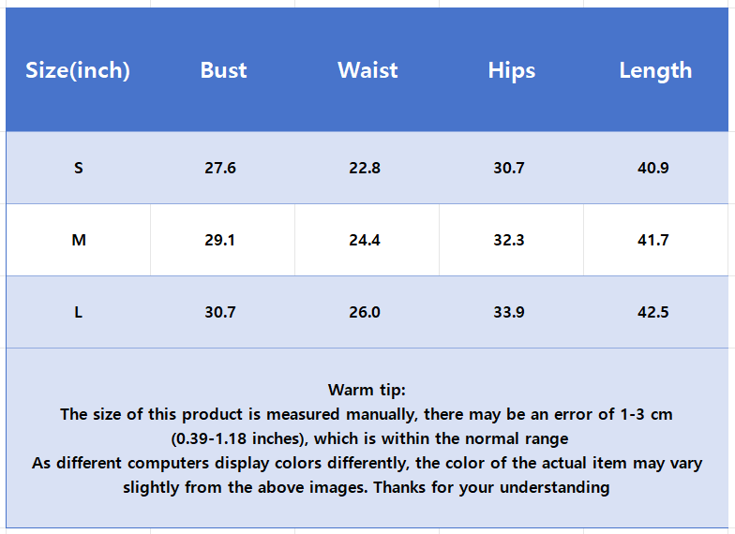
Task: Click the 32.3 hips measurement
Action: (x=509, y=241)
